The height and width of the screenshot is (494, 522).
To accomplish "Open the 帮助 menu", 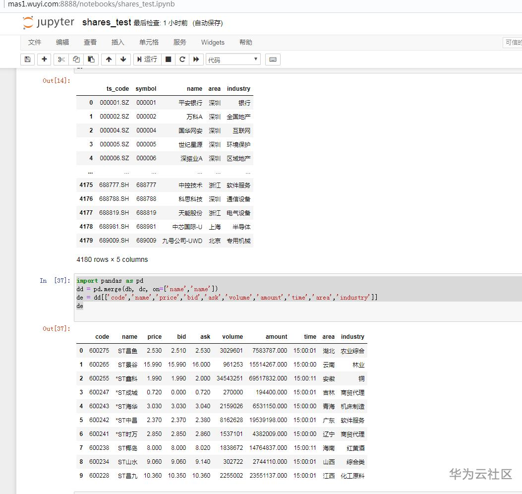I will tap(246, 42).
